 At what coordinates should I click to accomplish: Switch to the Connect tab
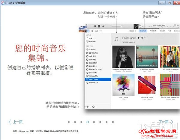pos(177,31)
